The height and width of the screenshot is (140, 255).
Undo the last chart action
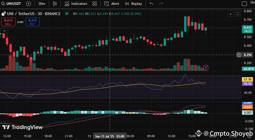[151, 4]
